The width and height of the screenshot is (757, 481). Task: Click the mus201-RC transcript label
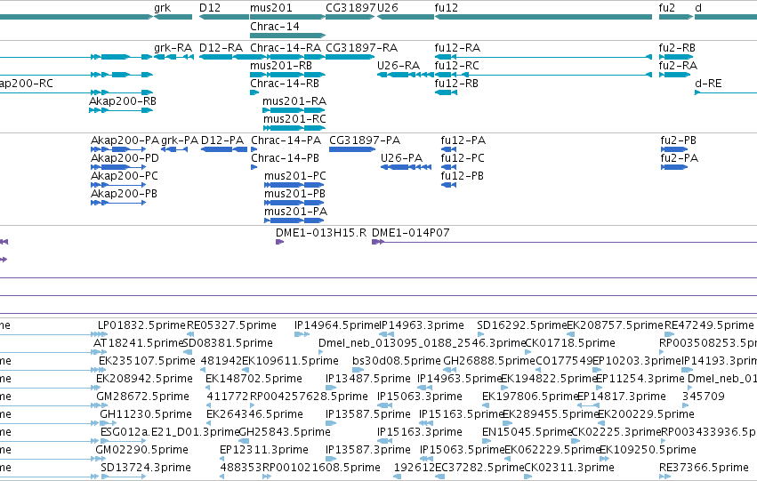click(294, 119)
